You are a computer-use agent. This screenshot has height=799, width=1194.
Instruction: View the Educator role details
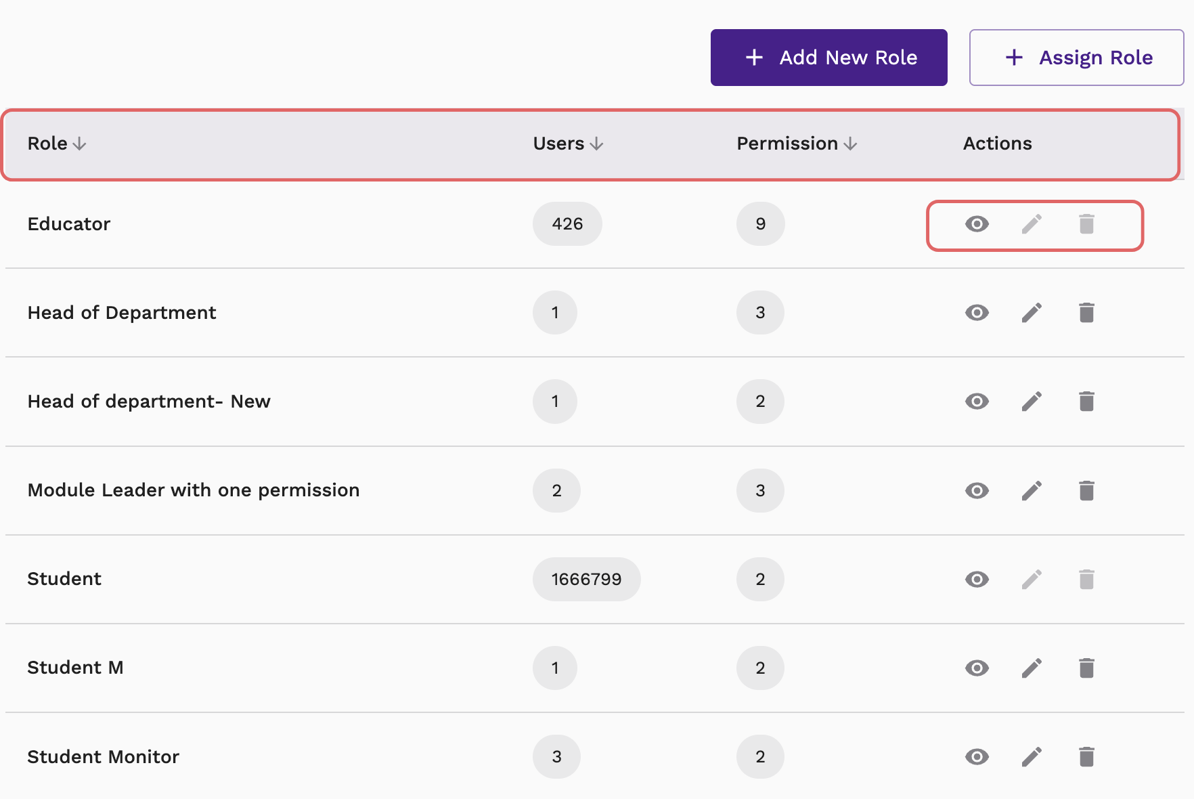pyautogui.click(x=977, y=224)
